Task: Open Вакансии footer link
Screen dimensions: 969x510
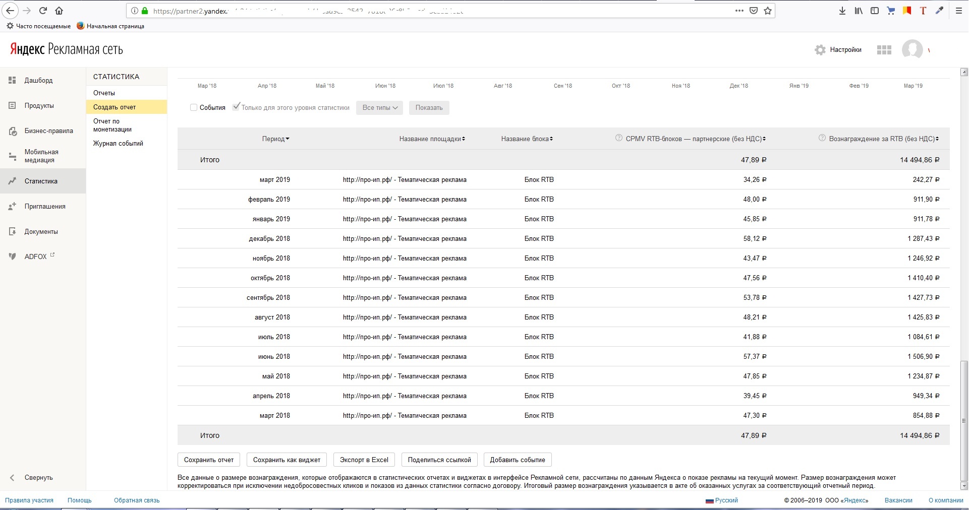Action: point(898,500)
